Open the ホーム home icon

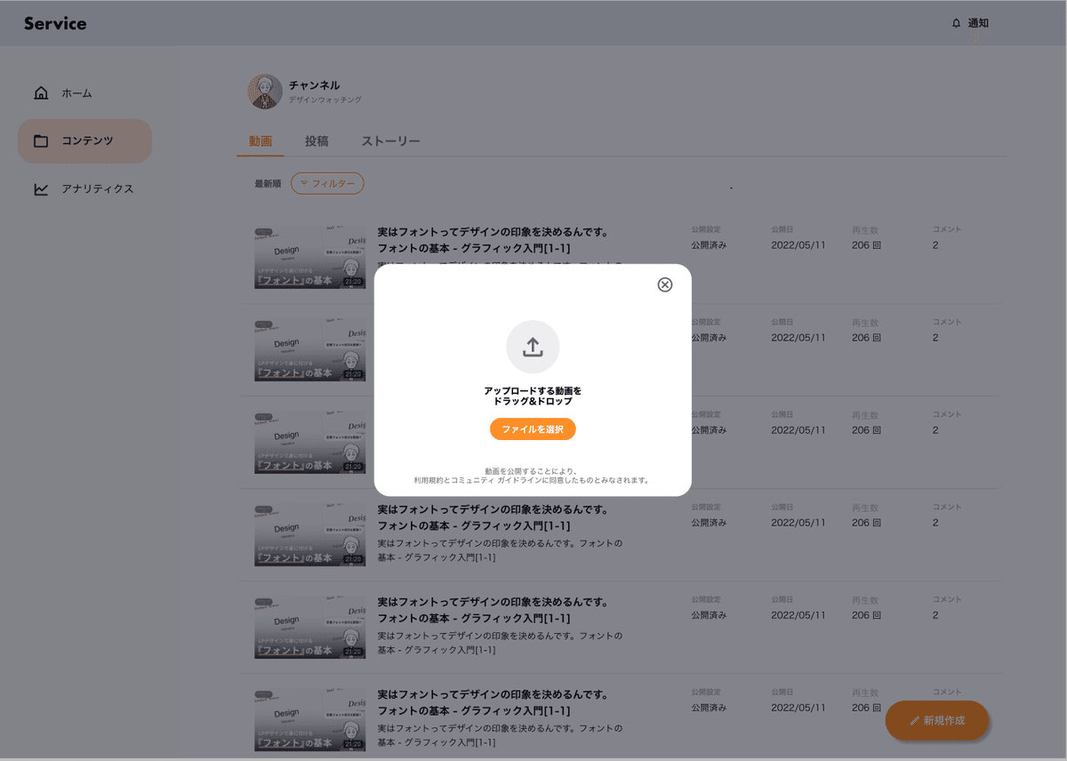[41, 93]
